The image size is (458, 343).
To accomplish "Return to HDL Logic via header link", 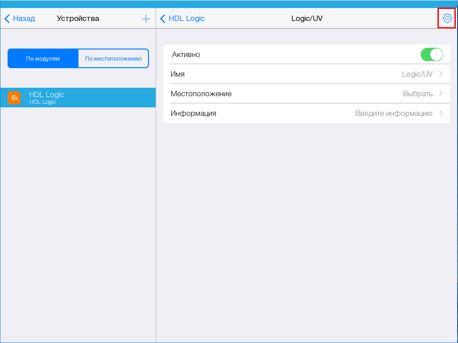I will click(x=186, y=19).
